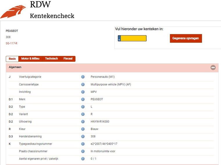Open info icon for Type row
The width and height of the screenshot is (221, 165).
coord(83,107)
